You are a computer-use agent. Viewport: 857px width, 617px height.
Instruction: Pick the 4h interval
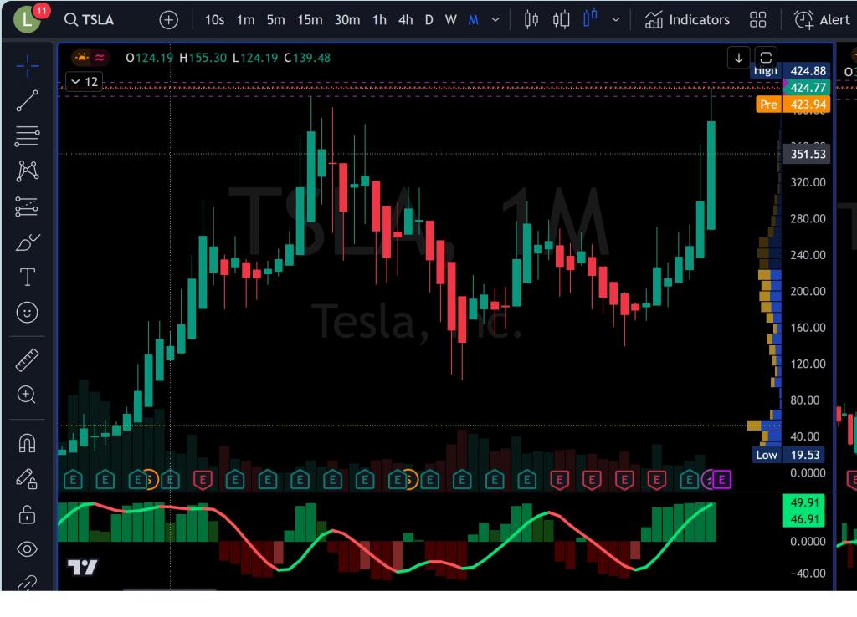[406, 20]
